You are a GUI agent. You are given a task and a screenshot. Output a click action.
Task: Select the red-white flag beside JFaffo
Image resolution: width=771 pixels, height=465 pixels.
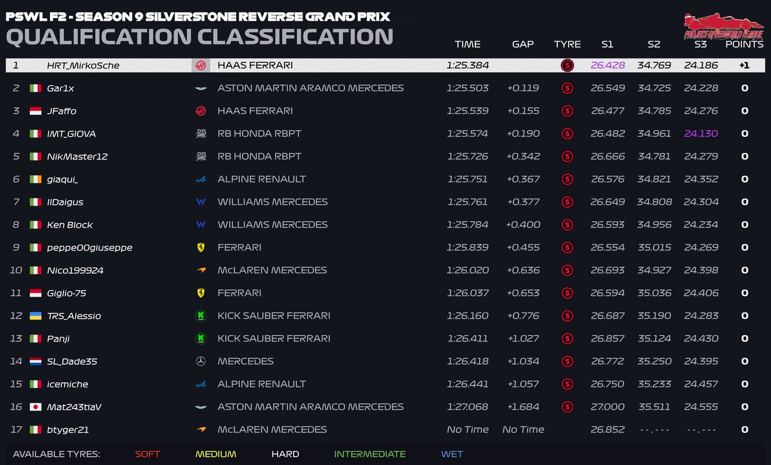(35, 111)
